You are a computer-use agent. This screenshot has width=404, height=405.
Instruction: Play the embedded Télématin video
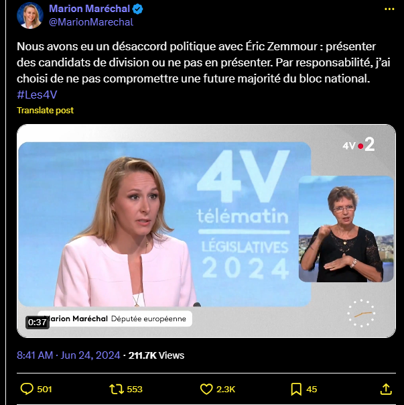(206, 231)
